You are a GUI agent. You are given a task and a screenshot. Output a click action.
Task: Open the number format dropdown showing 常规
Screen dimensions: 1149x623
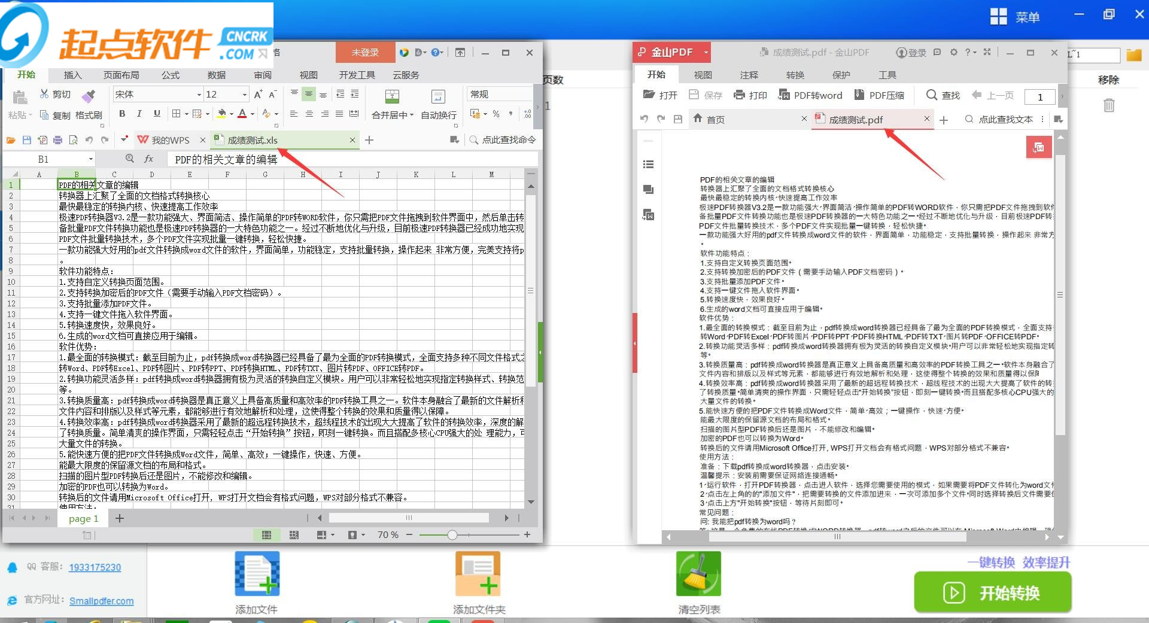click(498, 94)
